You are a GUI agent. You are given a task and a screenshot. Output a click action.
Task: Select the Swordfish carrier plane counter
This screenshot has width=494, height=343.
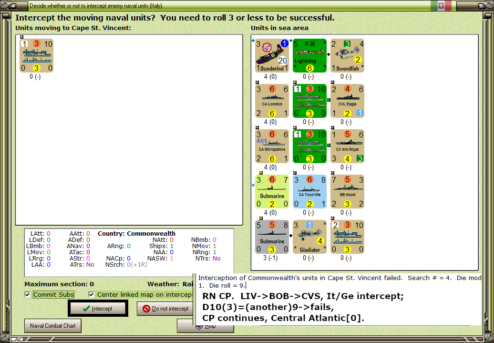point(347,55)
